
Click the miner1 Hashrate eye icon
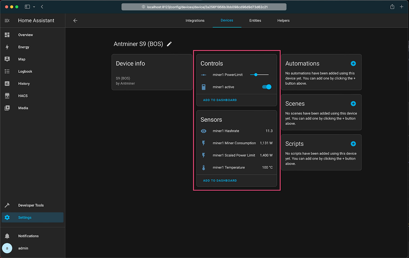coord(204,131)
